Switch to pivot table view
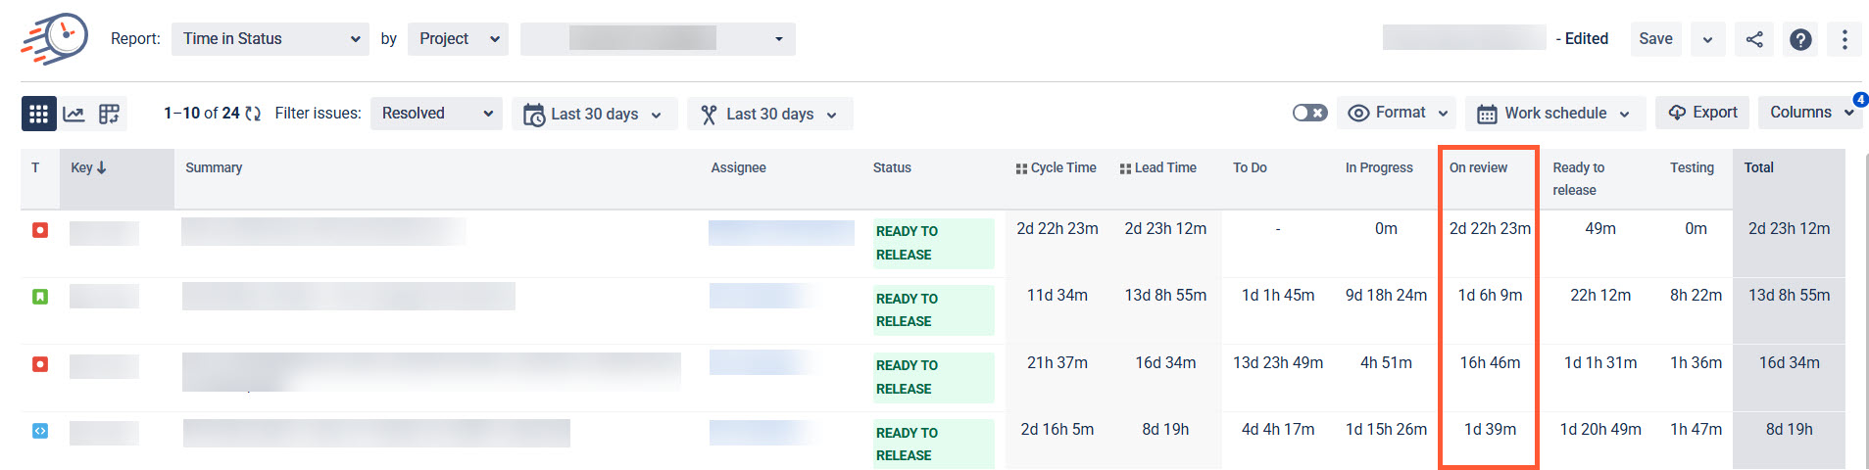 click(109, 114)
